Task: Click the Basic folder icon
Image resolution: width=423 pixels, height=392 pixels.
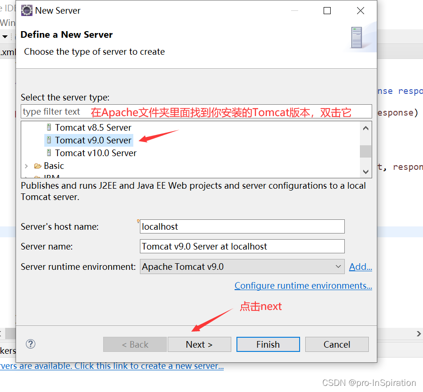Action: click(38, 166)
